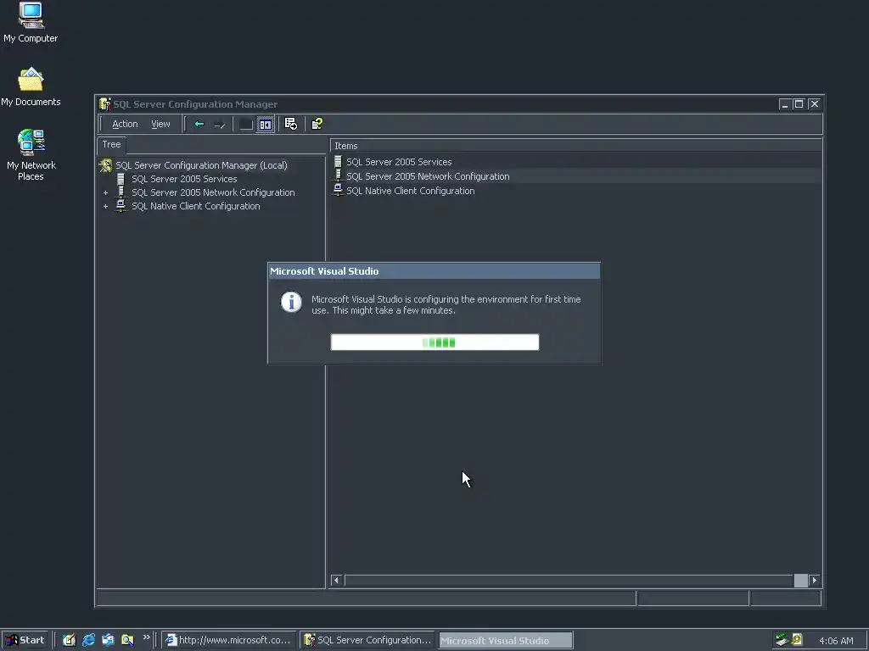The image size is (869, 651).
Task: Click the Native Client icon in Items list
Action: click(338, 190)
